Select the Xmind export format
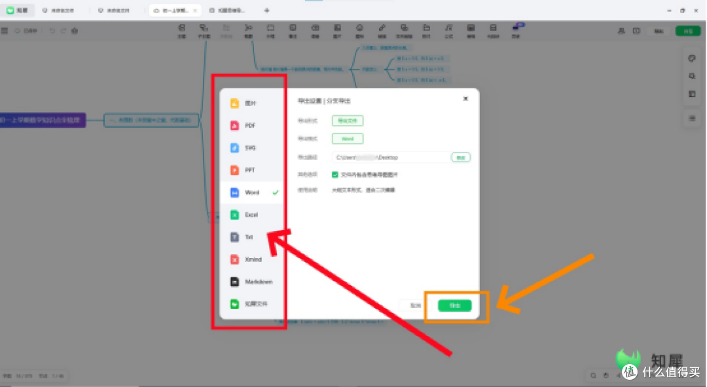 point(251,259)
